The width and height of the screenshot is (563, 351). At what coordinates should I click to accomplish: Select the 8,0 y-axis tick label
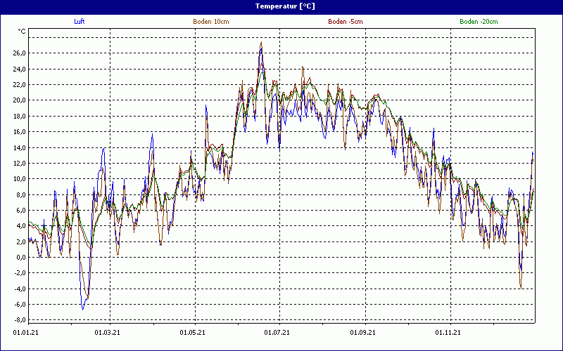20,194
